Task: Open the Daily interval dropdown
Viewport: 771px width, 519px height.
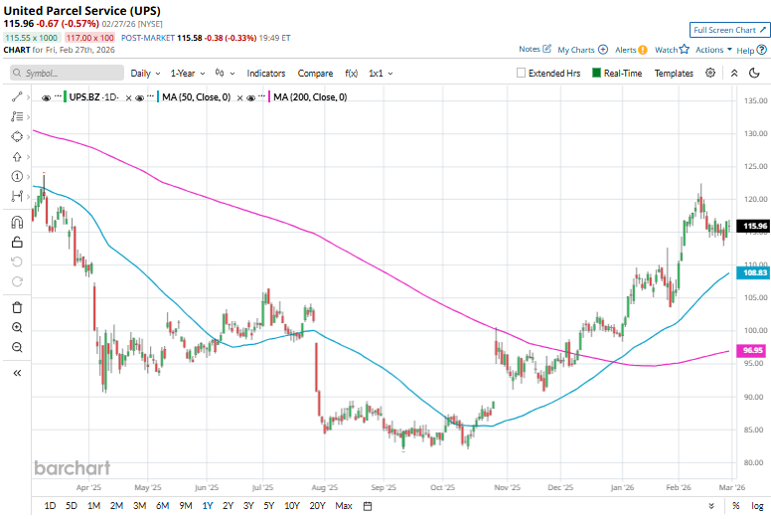Action: pyautogui.click(x=145, y=74)
